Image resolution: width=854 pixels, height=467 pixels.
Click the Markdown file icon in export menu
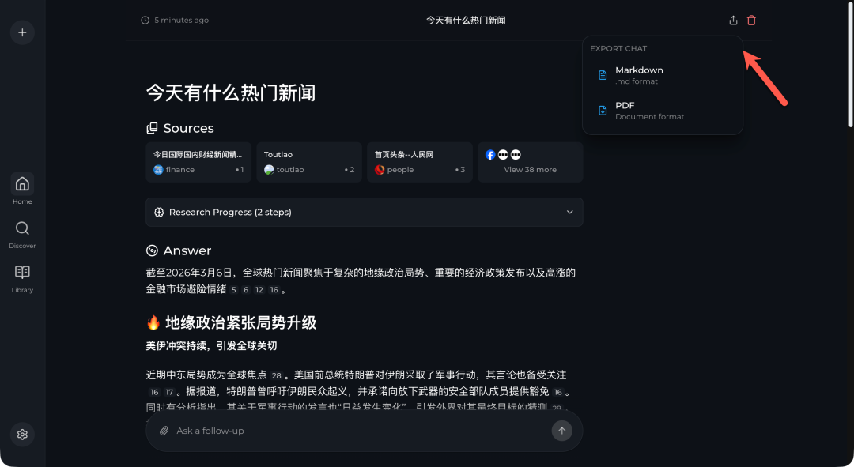tap(602, 75)
